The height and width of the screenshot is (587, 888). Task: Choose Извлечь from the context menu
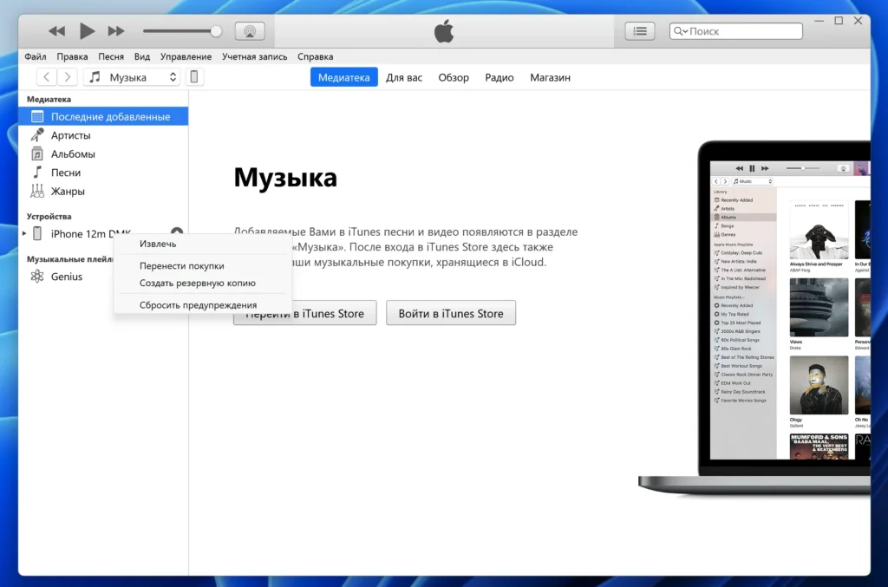point(203,244)
